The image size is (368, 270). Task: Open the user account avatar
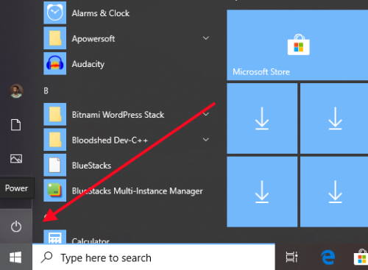coord(16,91)
